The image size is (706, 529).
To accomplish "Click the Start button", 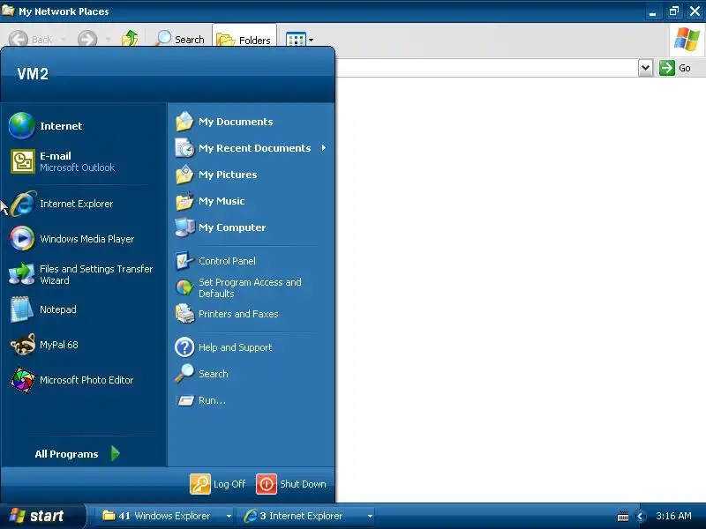I will point(41,516).
